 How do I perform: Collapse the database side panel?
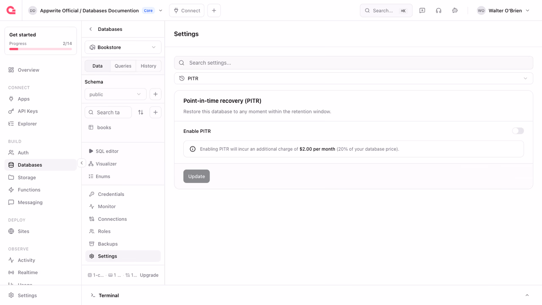[x=82, y=163]
